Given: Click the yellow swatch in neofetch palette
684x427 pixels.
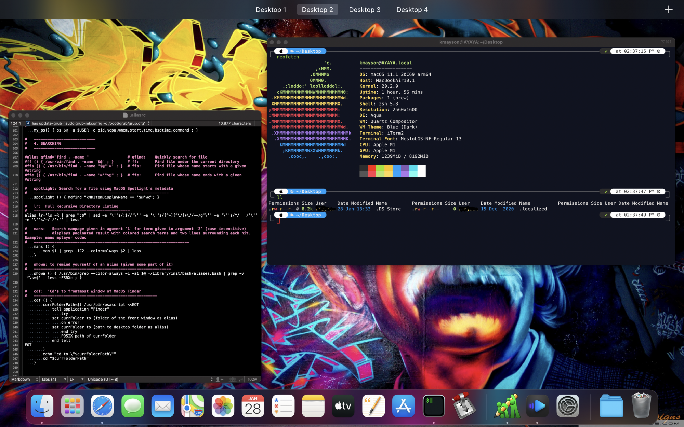Looking at the screenshot, I should click(x=389, y=171).
